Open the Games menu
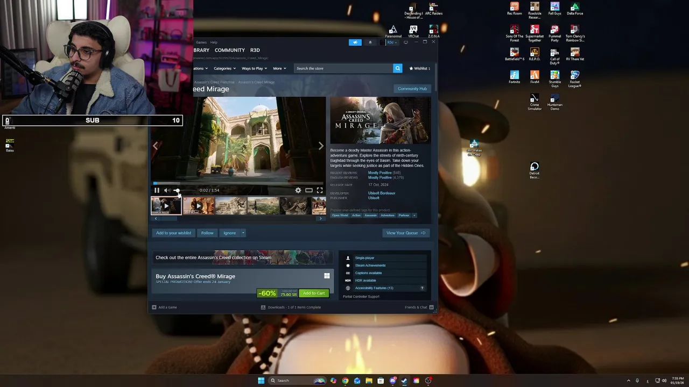The height and width of the screenshot is (387, 689). pyautogui.click(x=201, y=42)
